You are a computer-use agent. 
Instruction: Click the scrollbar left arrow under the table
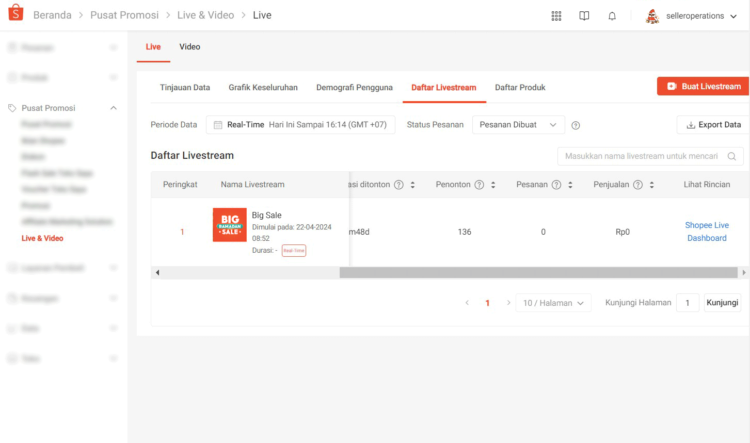[157, 273]
